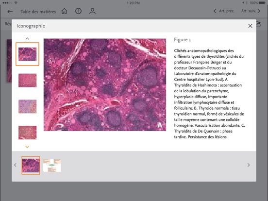The height and width of the screenshot is (201, 268).
Task: Move figure carousel right arrow
Action: coord(249,165)
